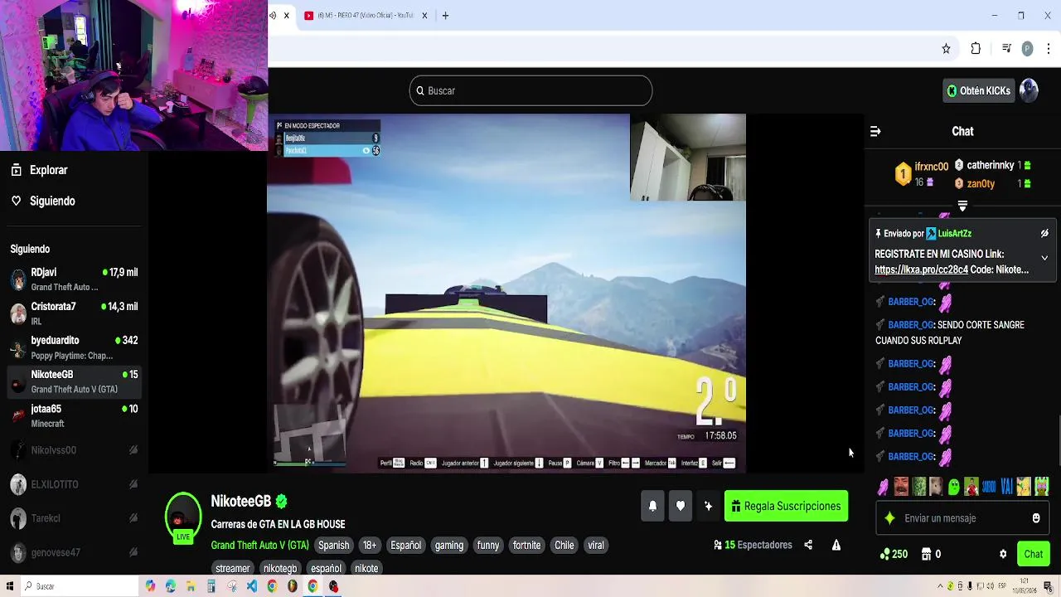The width and height of the screenshot is (1061, 597).
Task: Insert the purple hand emote from quick emotes
Action: (x=884, y=487)
